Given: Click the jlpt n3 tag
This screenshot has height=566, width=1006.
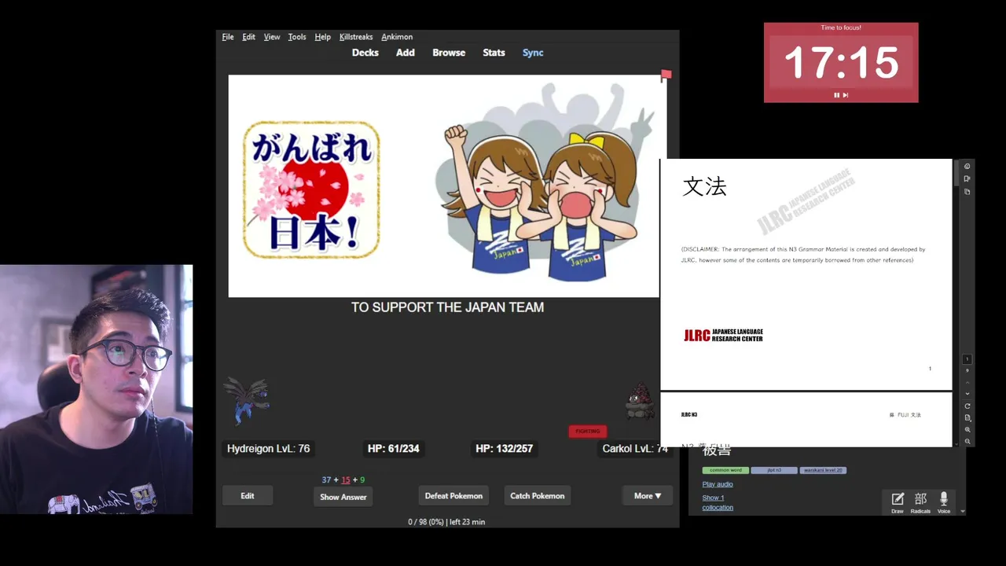Looking at the screenshot, I should 774,470.
